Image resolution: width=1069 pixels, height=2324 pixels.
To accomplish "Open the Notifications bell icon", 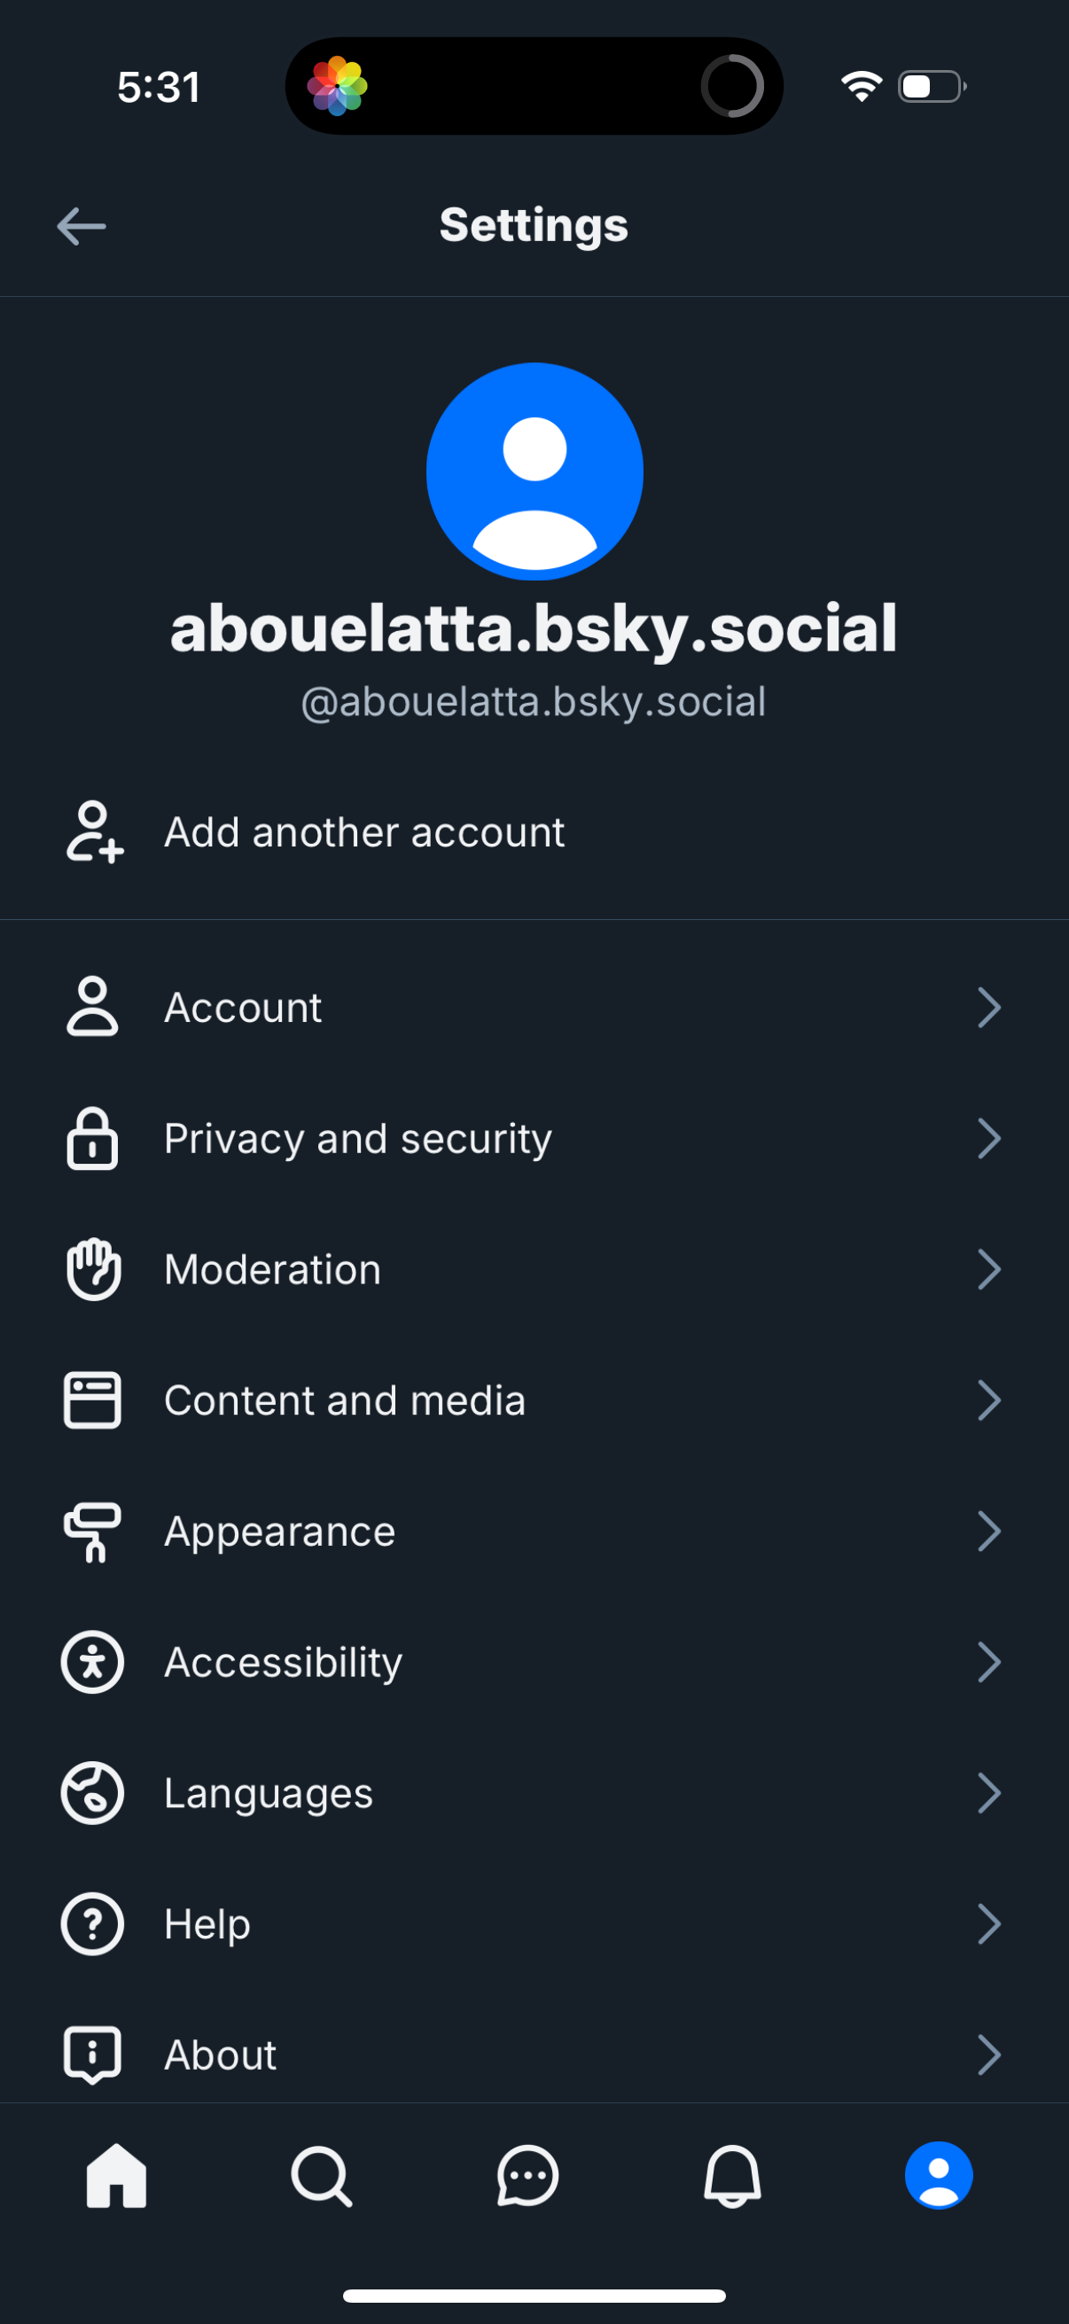I will 732,2174.
